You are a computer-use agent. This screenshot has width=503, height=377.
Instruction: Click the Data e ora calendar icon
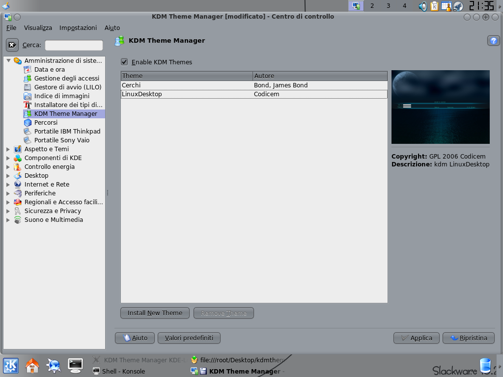[28, 70]
